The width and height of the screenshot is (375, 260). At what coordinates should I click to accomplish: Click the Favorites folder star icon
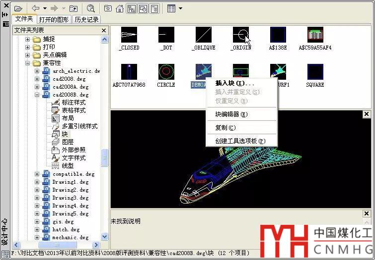(108, 8)
